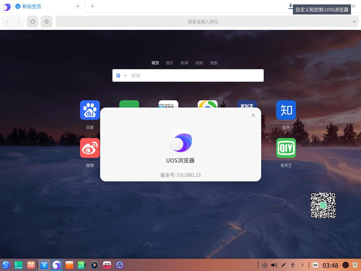Expand the address bar suggestions chevron
This screenshot has height=271, width=361.
click(354, 21)
